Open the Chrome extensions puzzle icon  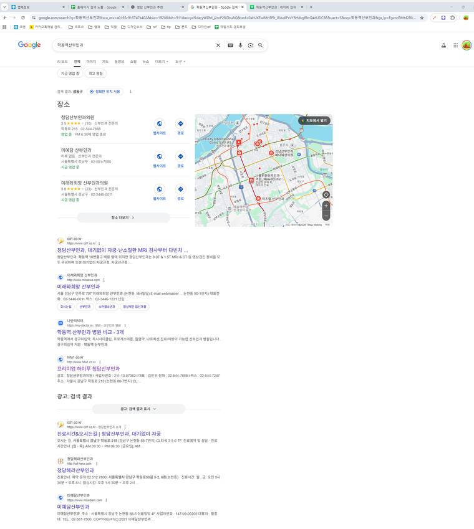coord(452,18)
